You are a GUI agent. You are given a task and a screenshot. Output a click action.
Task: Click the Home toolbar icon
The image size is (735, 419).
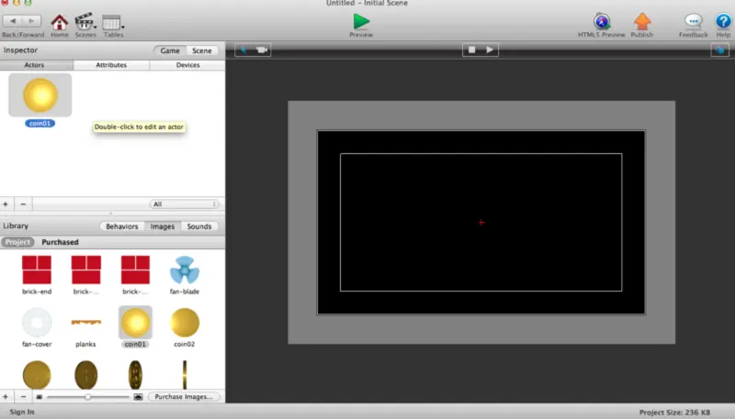coord(59,22)
